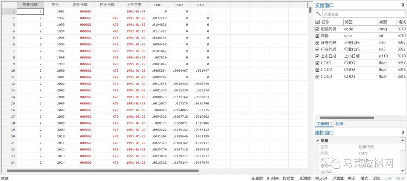Click the data grid vertical scrollbar thumb
This screenshot has height=181, width=407.
310,10
